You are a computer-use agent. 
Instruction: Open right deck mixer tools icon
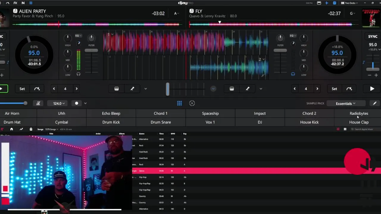pyautogui.click(x=232, y=89)
